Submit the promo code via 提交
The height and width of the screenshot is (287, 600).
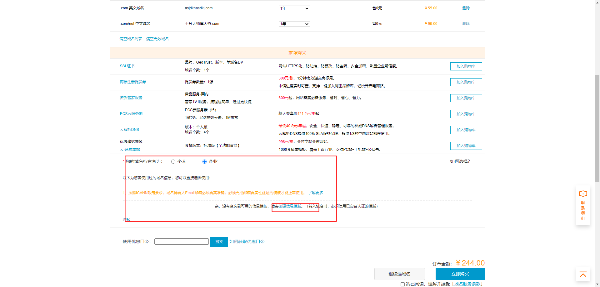click(219, 242)
